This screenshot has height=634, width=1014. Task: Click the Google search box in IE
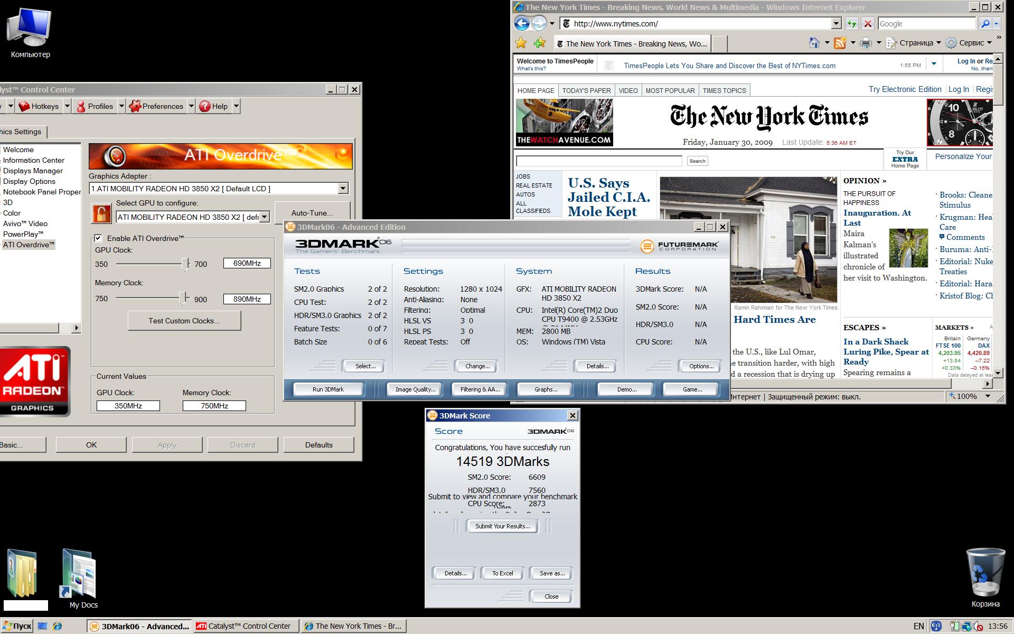point(926,23)
